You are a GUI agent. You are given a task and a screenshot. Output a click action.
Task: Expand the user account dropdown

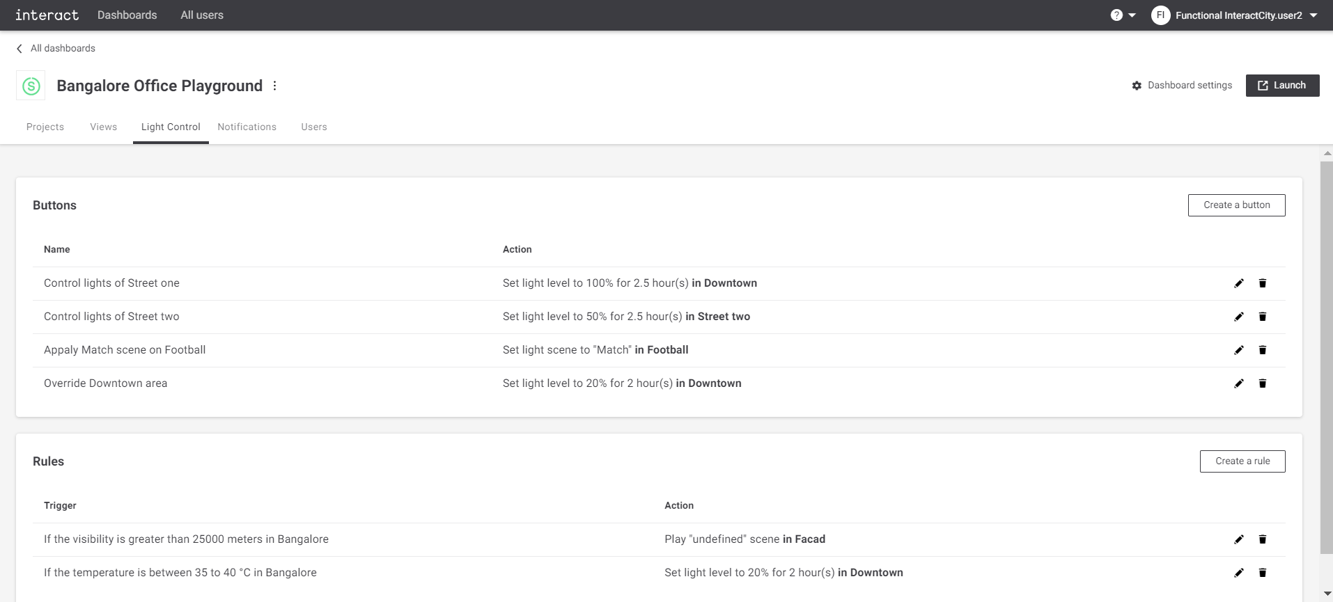tap(1313, 15)
